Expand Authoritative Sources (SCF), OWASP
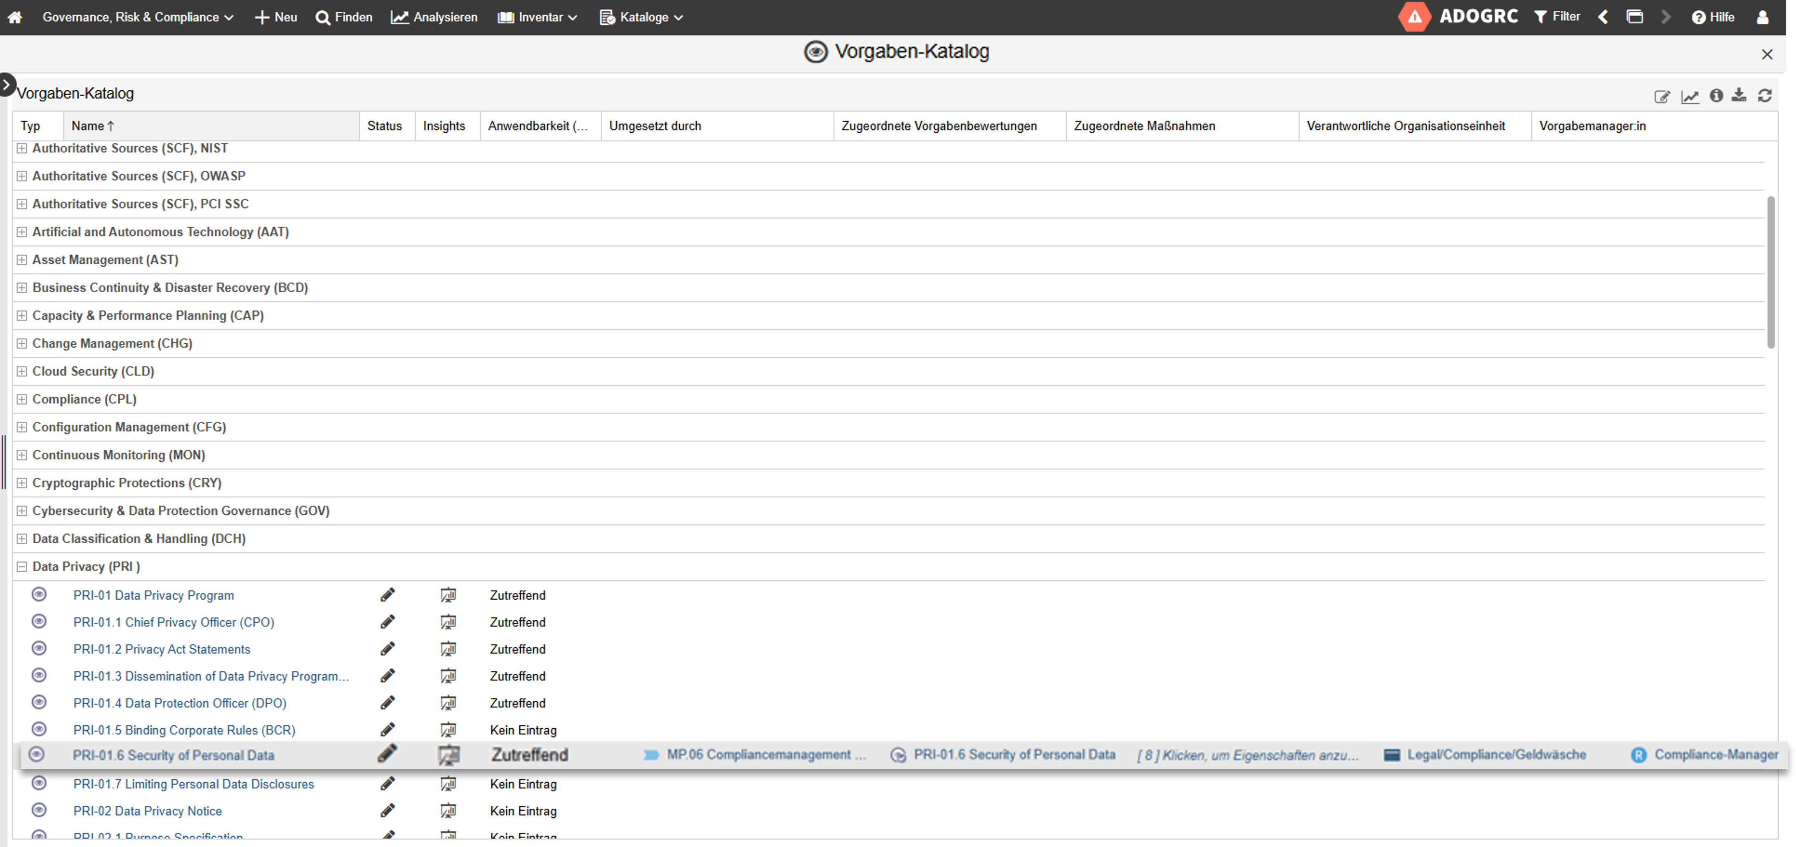The image size is (1796, 847). (21, 176)
